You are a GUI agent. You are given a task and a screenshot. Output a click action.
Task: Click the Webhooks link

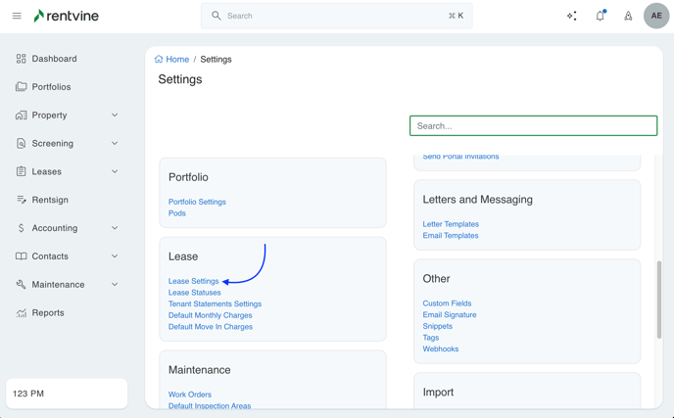[441, 348]
